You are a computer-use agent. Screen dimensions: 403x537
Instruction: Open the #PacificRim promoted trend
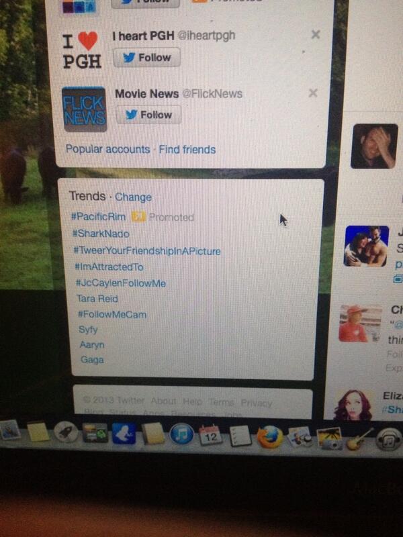[x=98, y=216]
